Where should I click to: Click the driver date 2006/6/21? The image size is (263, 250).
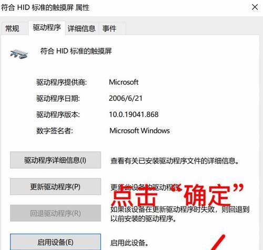(126, 98)
